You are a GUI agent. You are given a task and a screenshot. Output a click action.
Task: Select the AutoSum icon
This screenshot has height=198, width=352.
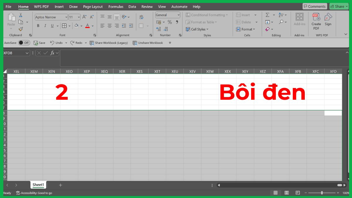(x=267, y=14)
